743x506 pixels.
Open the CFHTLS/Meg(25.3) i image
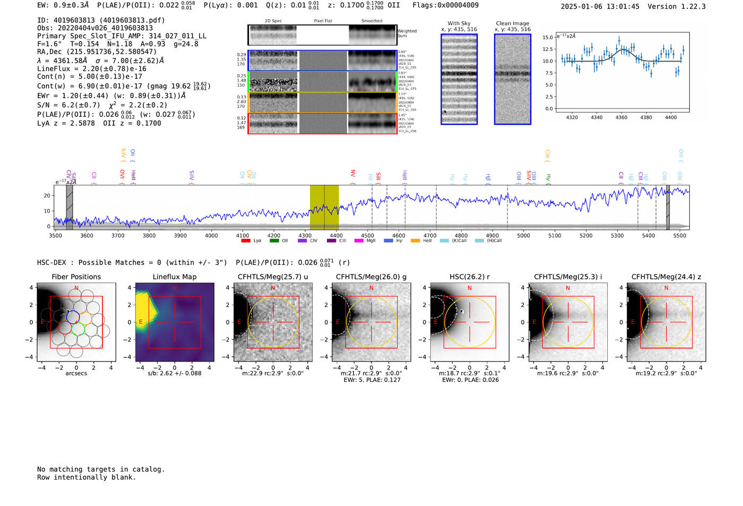pos(568,322)
